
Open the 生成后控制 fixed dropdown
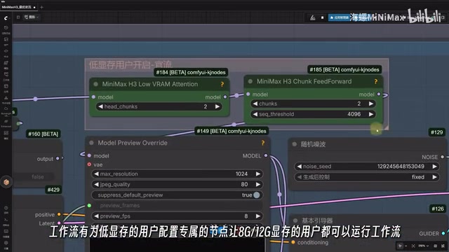pos(367,177)
